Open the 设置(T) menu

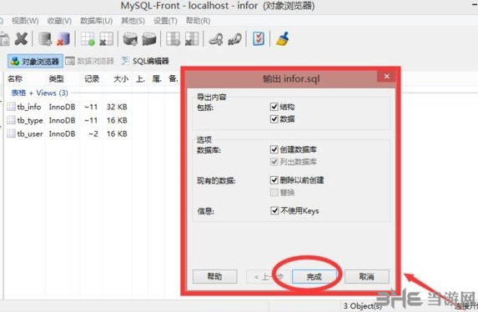coord(165,21)
